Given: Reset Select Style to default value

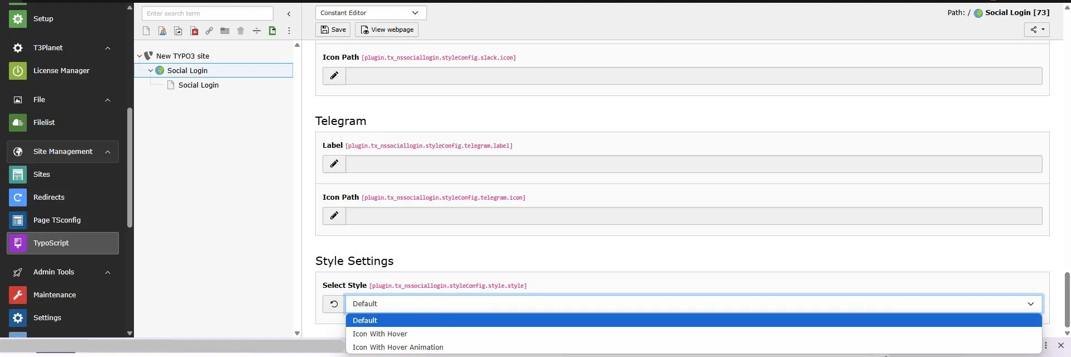Looking at the screenshot, I should [x=334, y=304].
